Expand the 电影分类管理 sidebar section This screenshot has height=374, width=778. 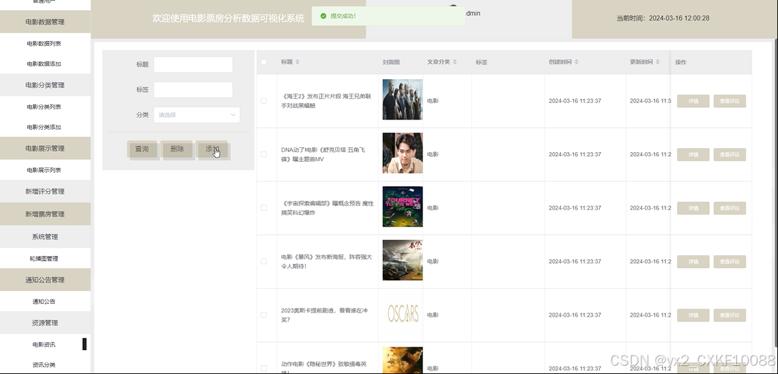(45, 85)
